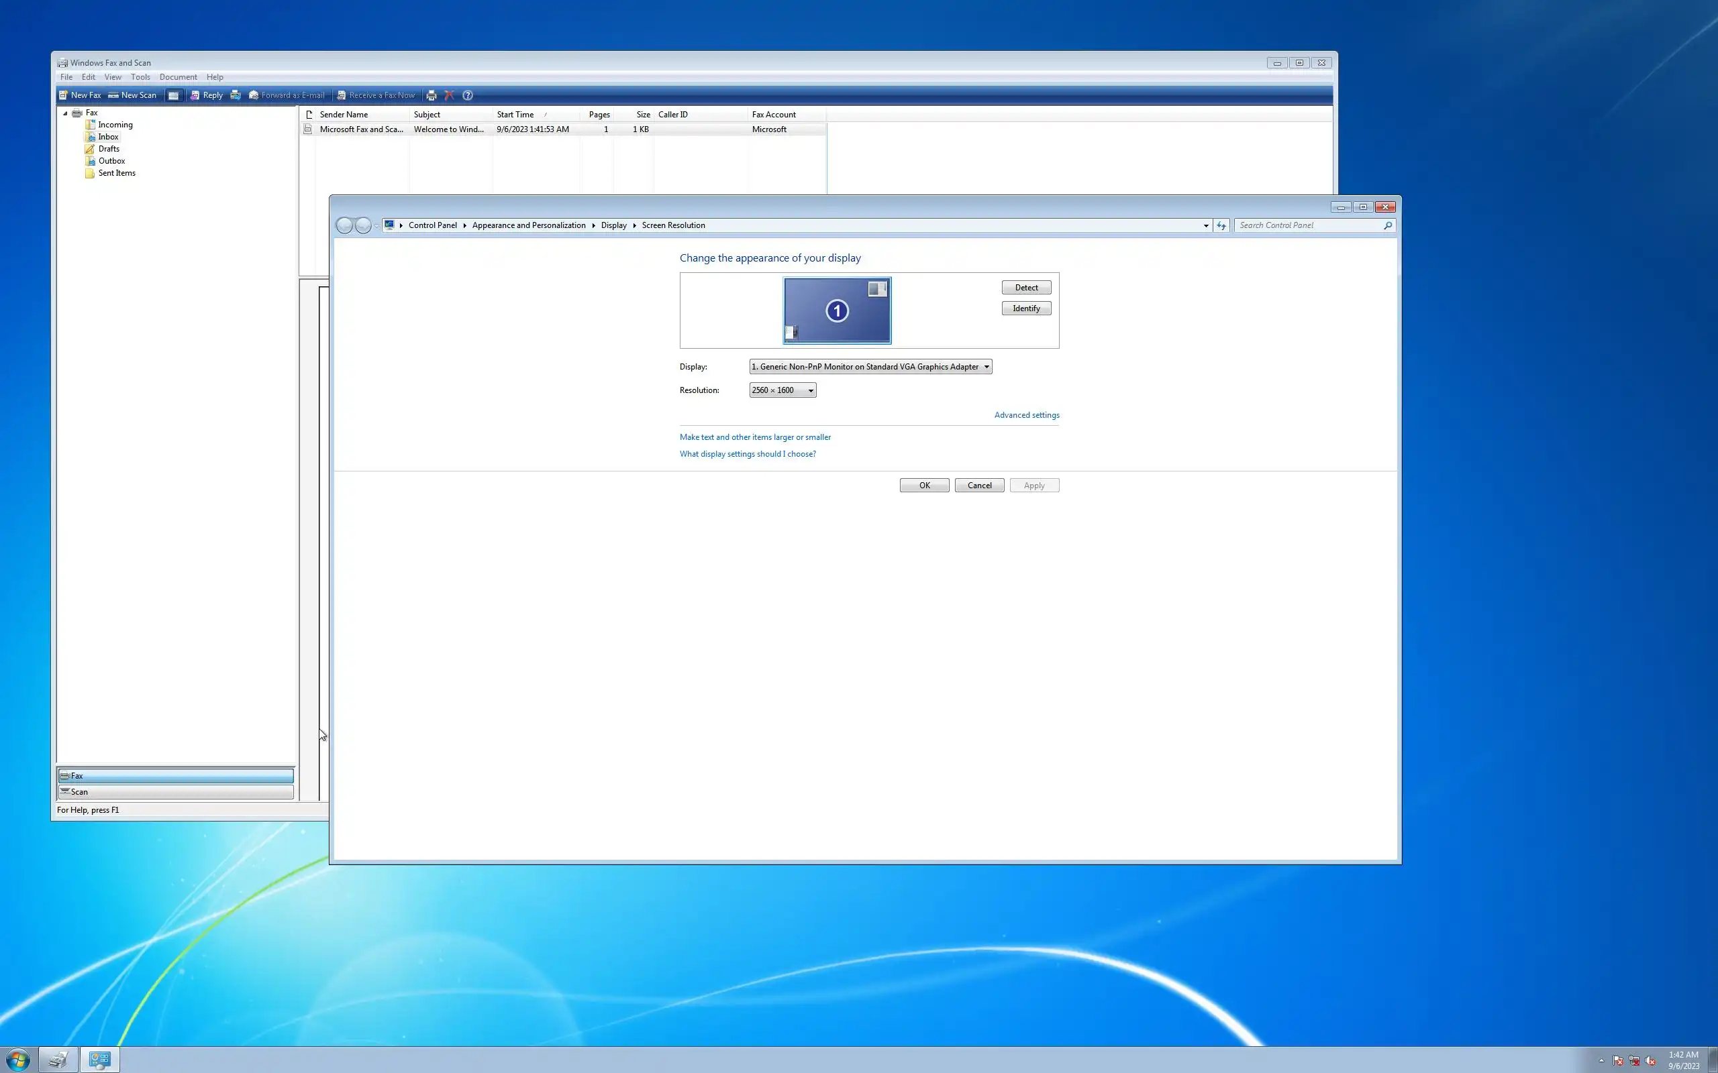1718x1073 pixels.
Task: Select monitor 1 thumbnail
Action: tap(837, 310)
